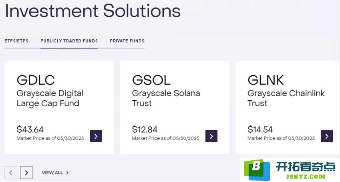This screenshot has height=182, width=340.
Task: Open GDLC fund details arrow button
Action: pyautogui.click(x=96, y=136)
